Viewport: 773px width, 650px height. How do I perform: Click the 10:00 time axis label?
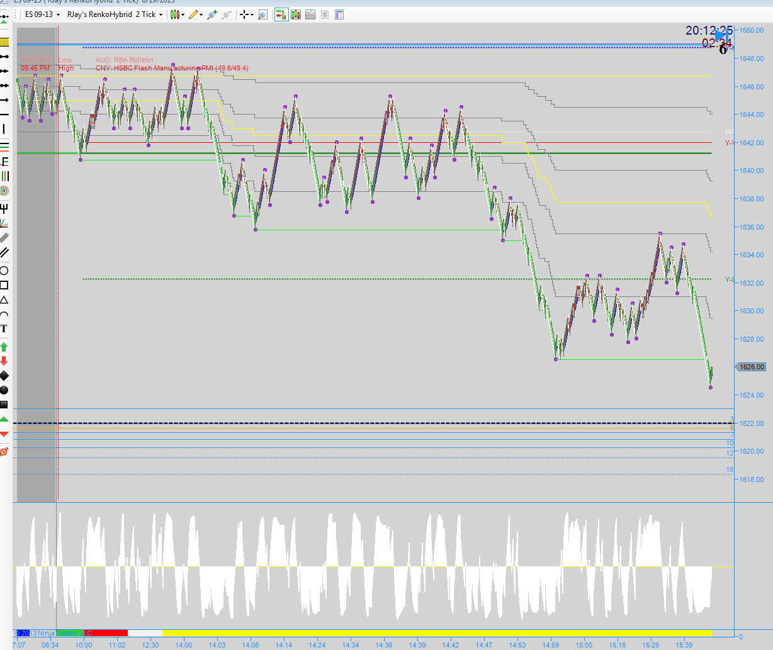pos(83,645)
